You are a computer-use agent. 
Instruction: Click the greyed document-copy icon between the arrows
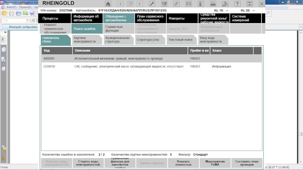coord(130,4)
